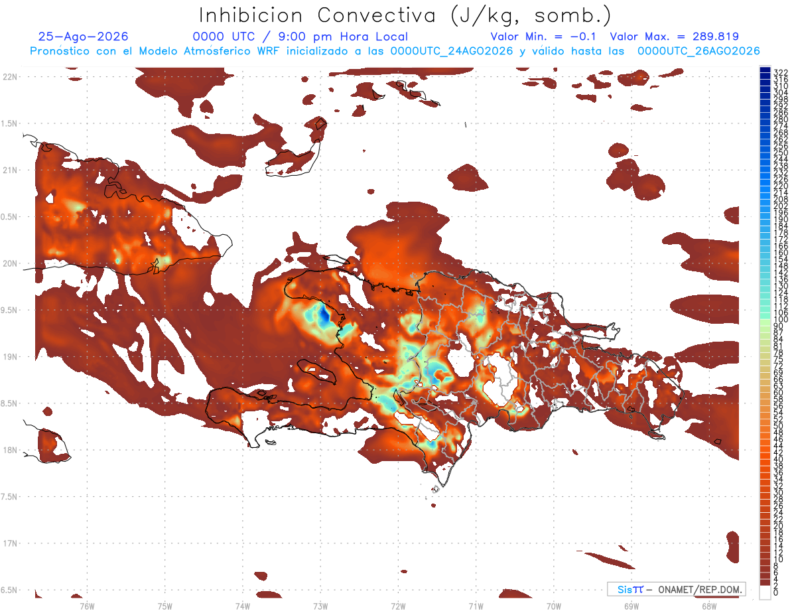The width and height of the screenshot is (796, 615).
Task: Click the 'Valor Max. = 289.819' text
Action: 674,36
